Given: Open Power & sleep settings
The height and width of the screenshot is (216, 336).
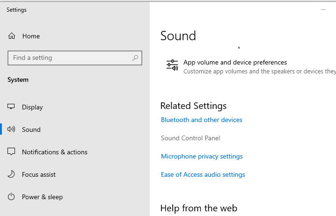Looking at the screenshot, I should [43, 197].
